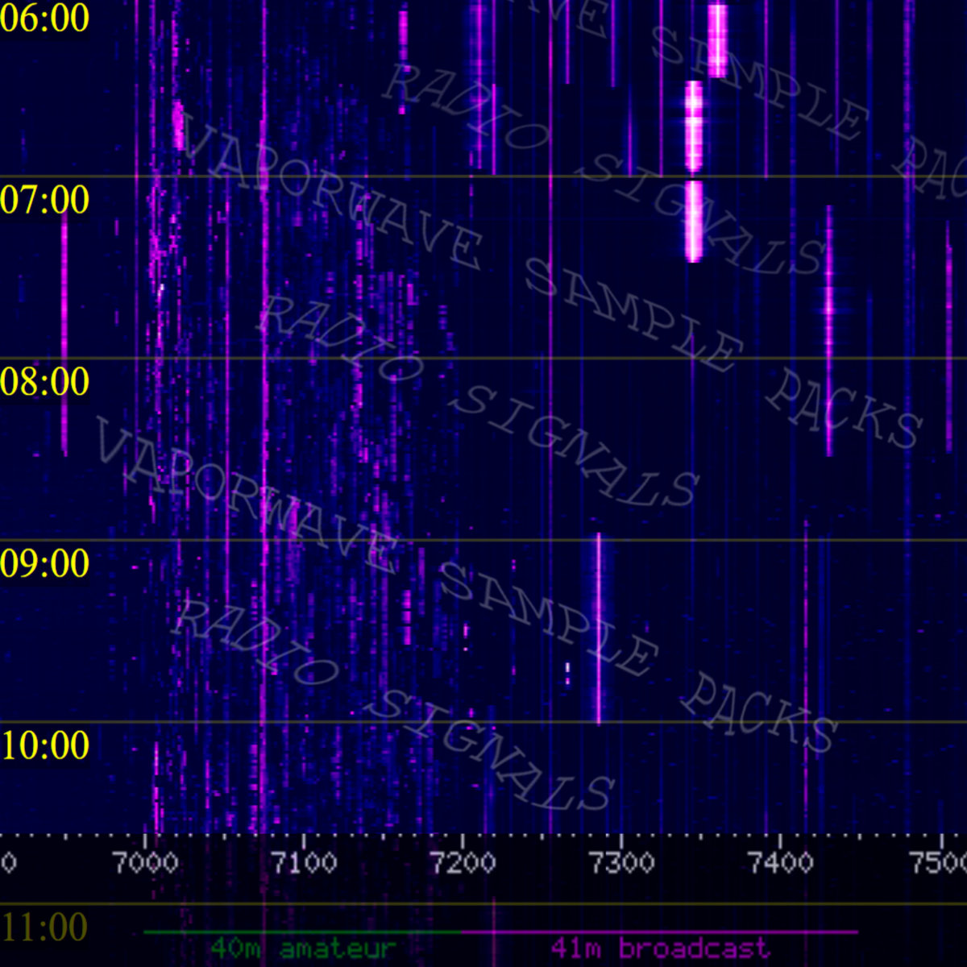Image resolution: width=967 pixels, height=967 pixels.
Task: Select the 07:00 time marker
Action: pos(45,200)
